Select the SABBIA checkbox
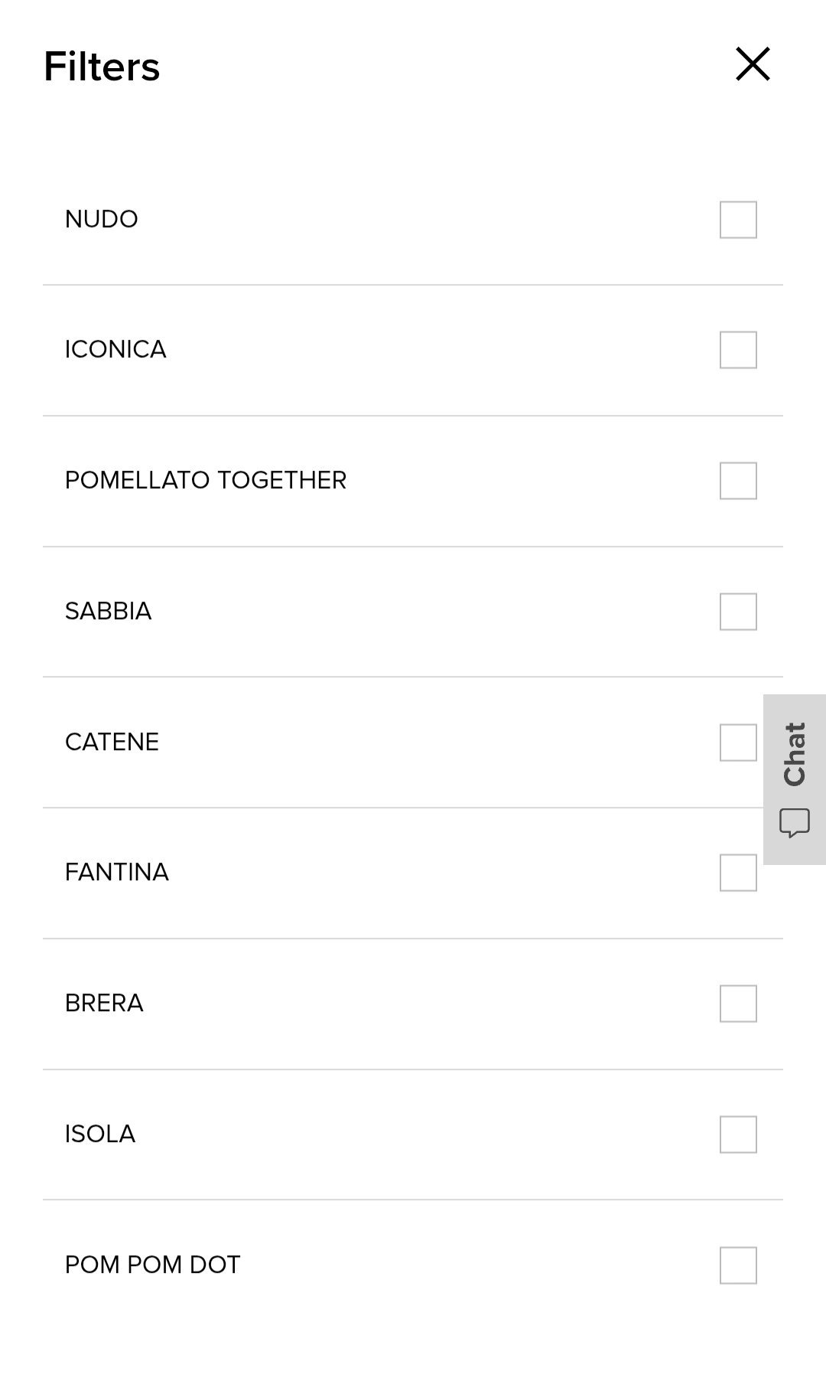 pyautogui.click(x=738, y=612)
